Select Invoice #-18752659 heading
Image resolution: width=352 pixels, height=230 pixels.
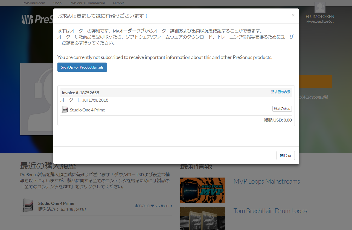pyautogui.click(x=80, y=93)
